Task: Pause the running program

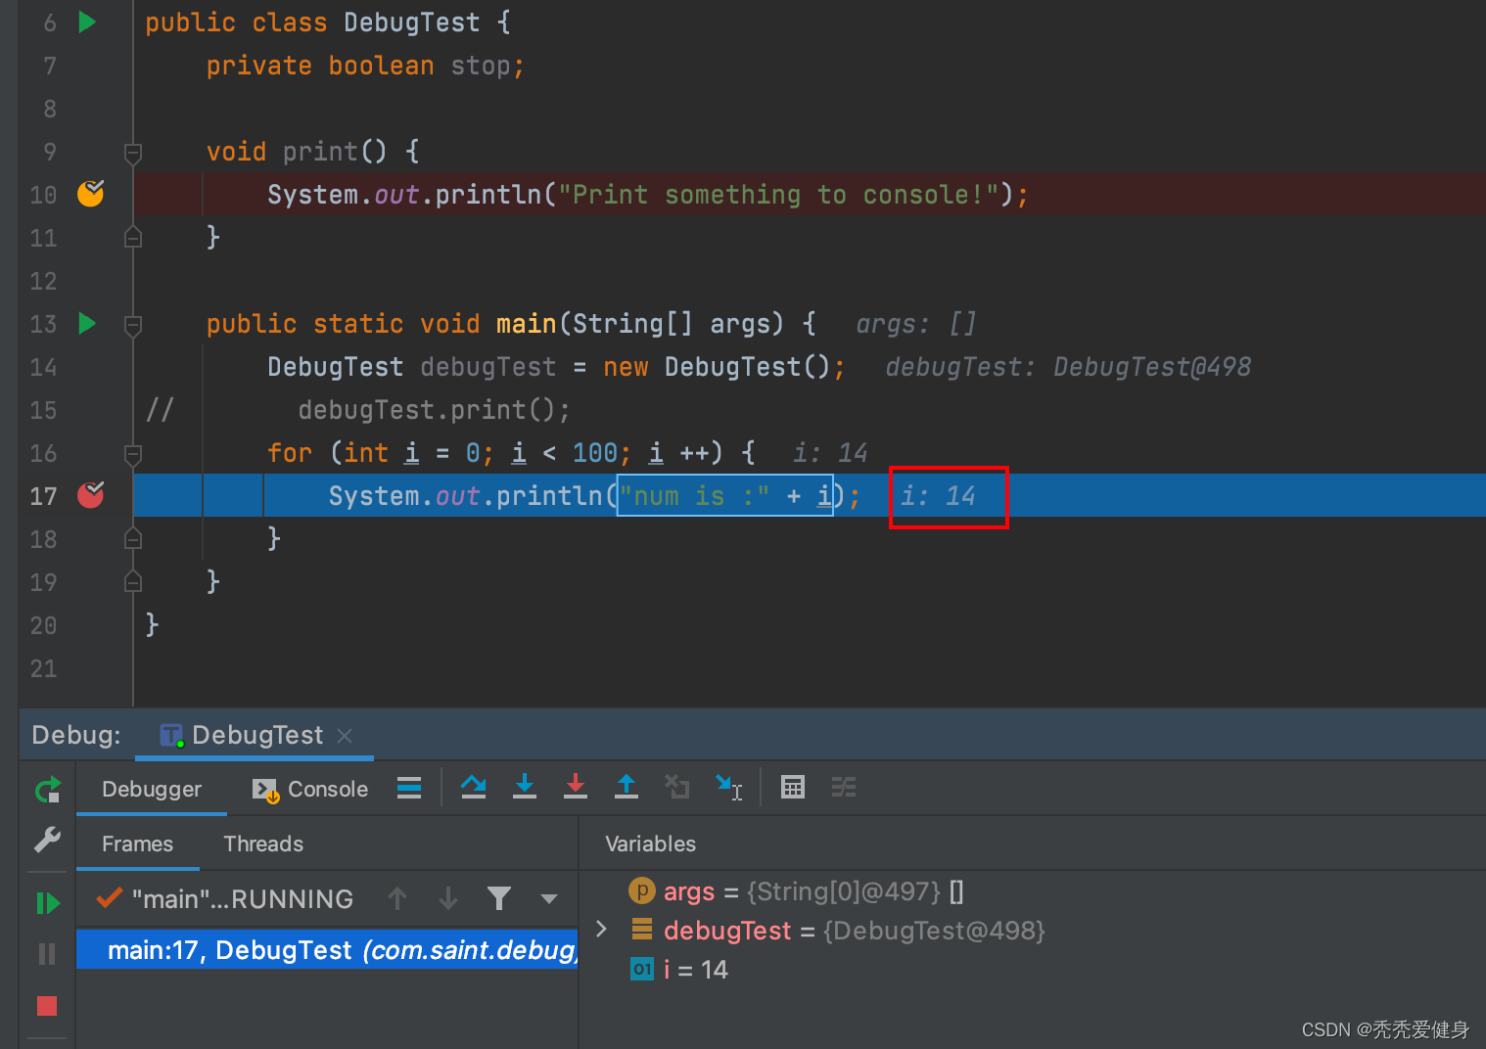Action: (x=47, y=953)
